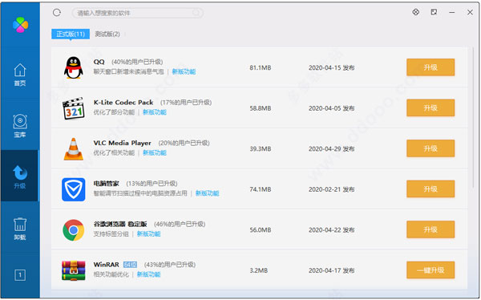Click the 谷歌浏览器 稳定版 name
This screenshot has height=300, width=481.
(x=120, y=224)
